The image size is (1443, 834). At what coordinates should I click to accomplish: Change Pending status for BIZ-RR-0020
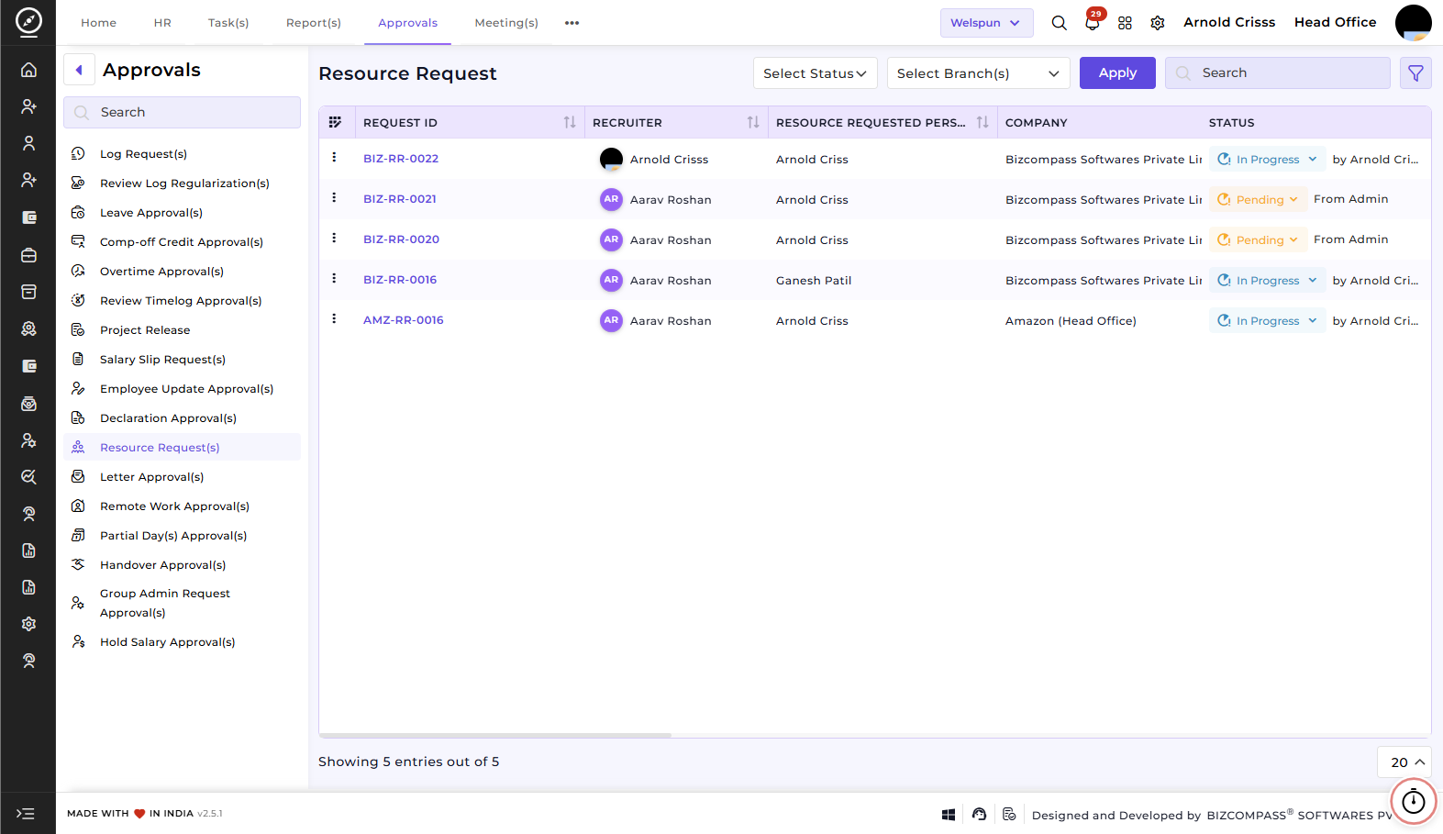1258,240
